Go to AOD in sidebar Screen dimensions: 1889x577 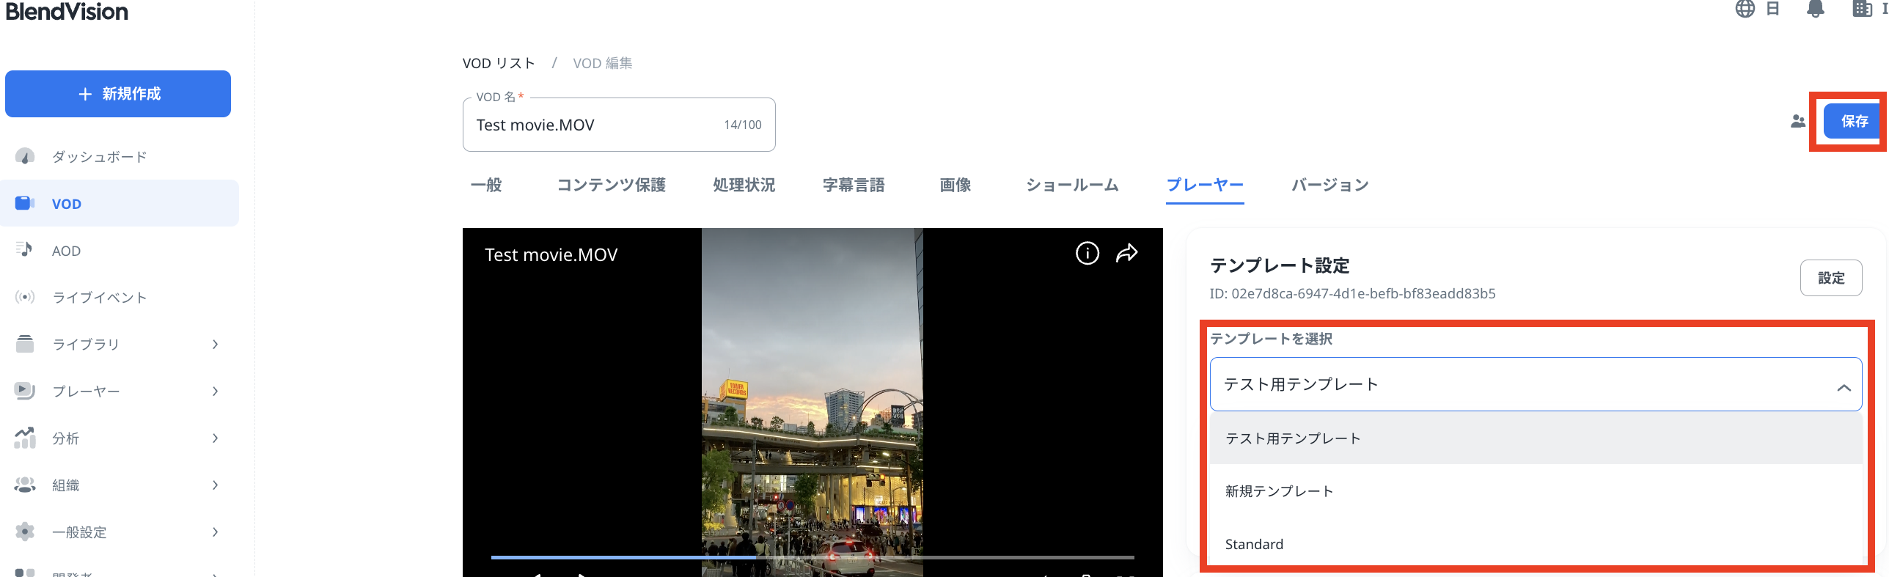(66, 251)
